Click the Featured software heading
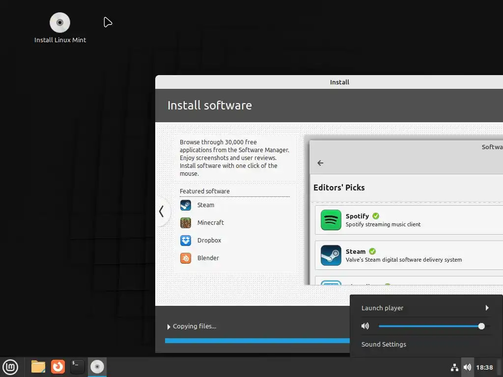This screenshot has width=503, height=377. [204, 191]
